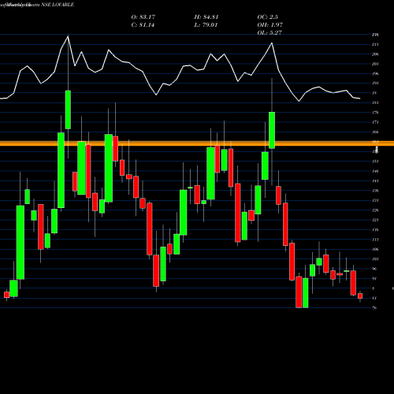Click the 146 price axis label
This screenshot has height=394, width=394.
pyautogui.click(x=375, y=171)
